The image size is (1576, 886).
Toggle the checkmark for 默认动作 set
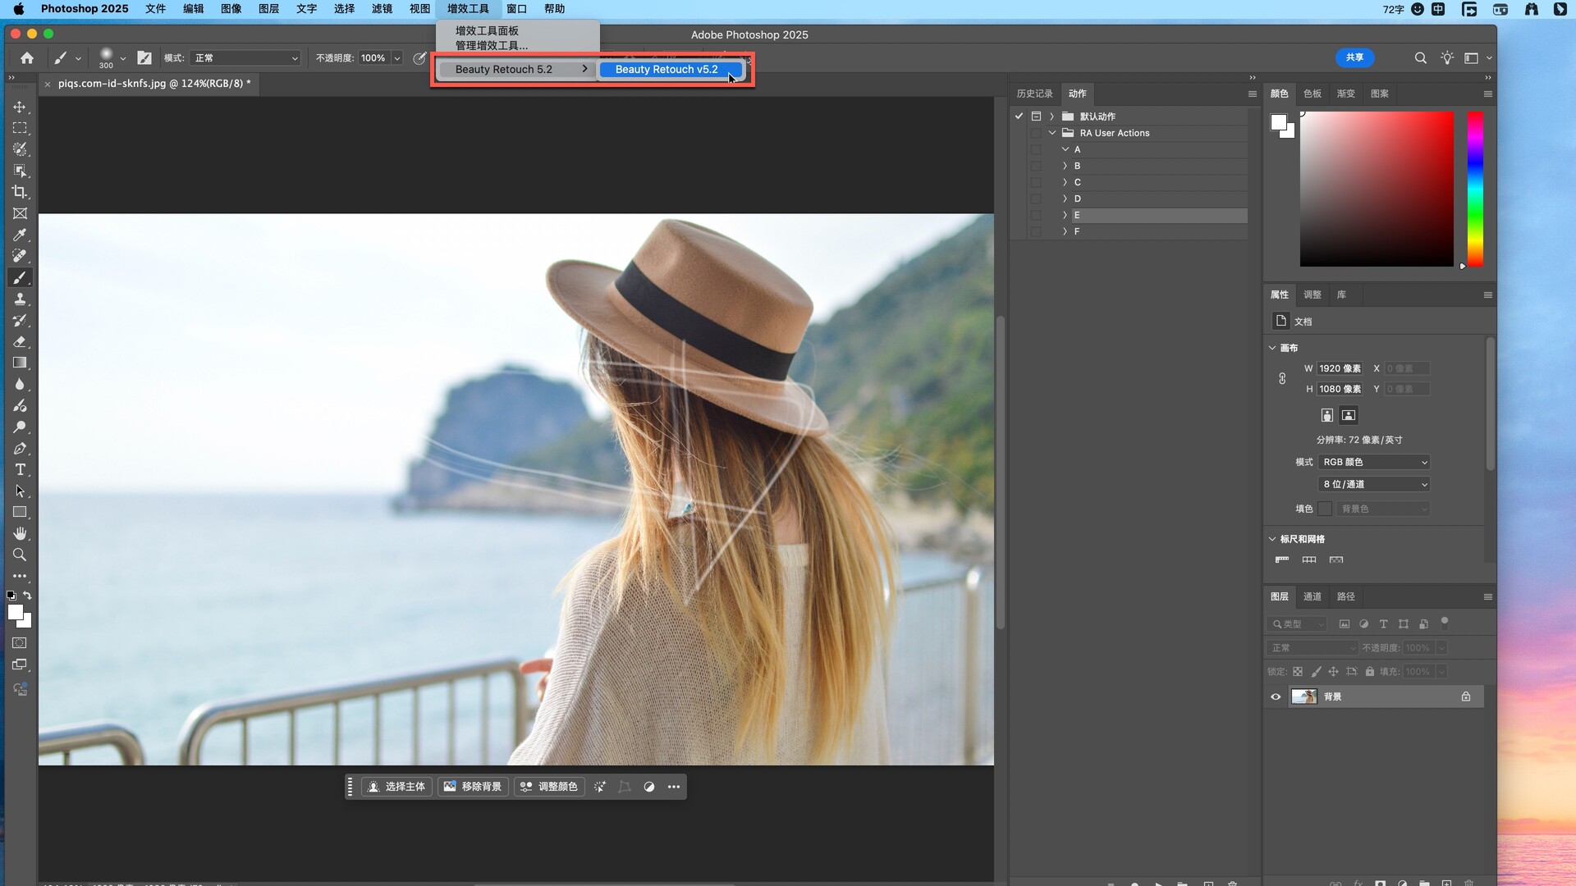point(1019,116)
